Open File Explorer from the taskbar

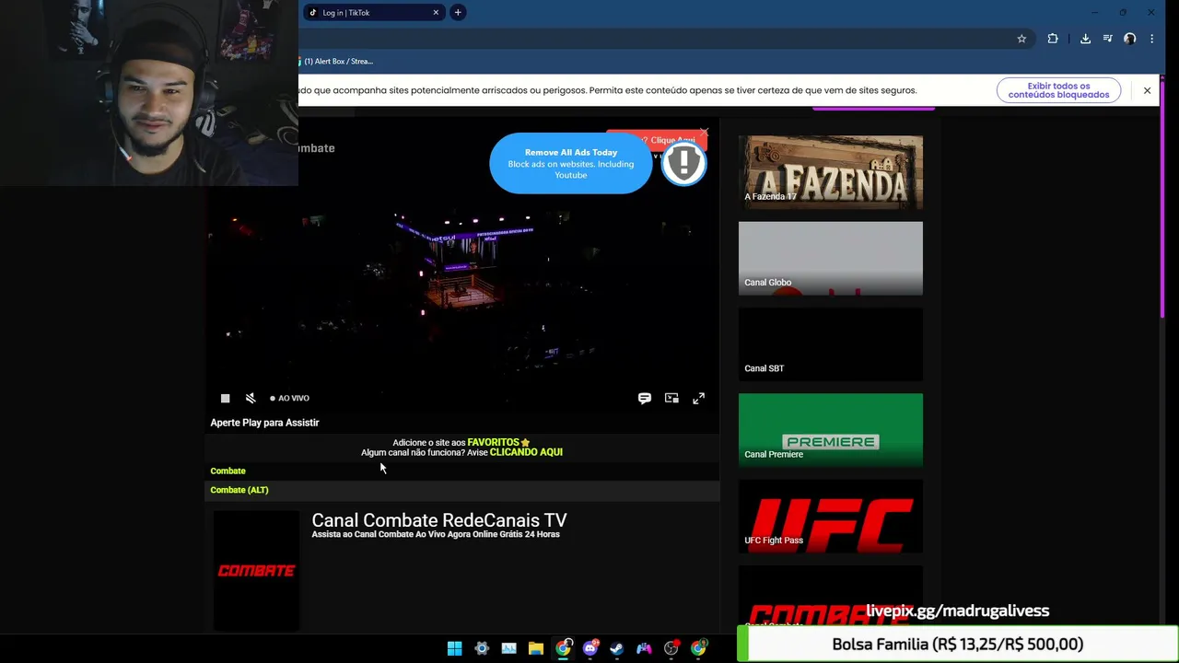[x=535, y=648]
